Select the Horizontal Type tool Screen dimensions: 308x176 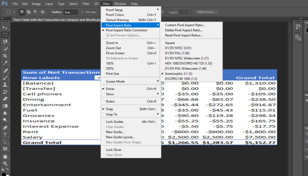point(5,135)
